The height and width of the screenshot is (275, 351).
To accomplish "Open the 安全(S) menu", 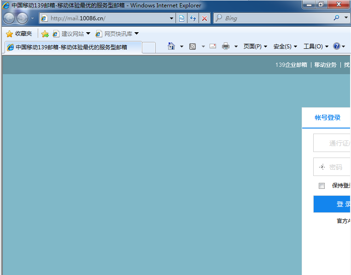I will pos(285,47).
